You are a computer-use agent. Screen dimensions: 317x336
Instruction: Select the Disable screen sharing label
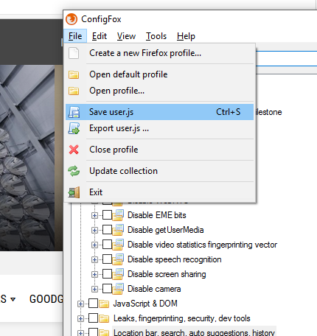tap(167, 274)
